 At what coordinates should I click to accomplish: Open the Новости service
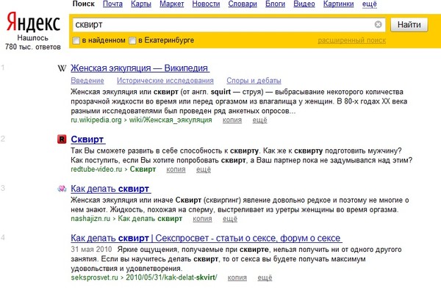click(x=206, y=4)
